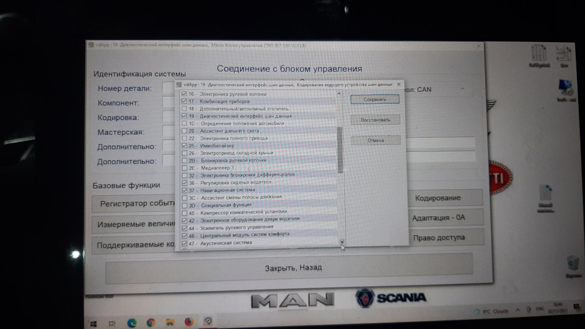Launch Google Chrome from the taskbar
Screen dimensions: 585x329
(x=151, y=323)
